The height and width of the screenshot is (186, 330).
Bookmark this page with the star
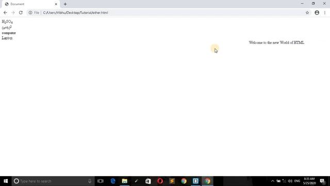tap(307, 12)
